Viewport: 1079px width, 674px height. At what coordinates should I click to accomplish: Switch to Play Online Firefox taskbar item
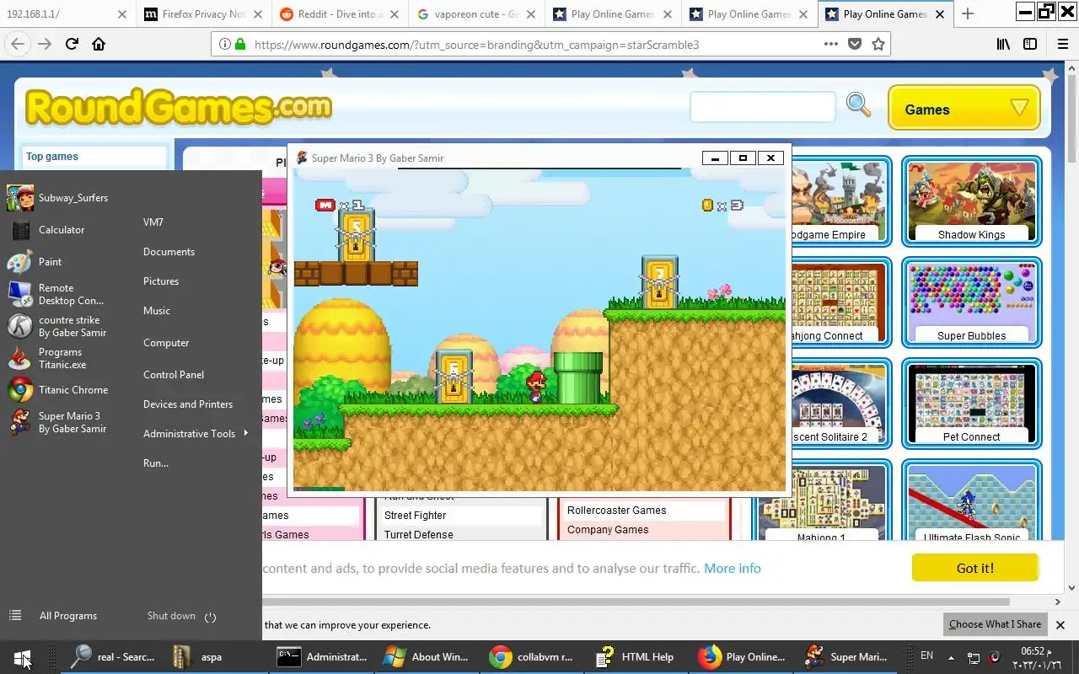[x=742, y=657]
